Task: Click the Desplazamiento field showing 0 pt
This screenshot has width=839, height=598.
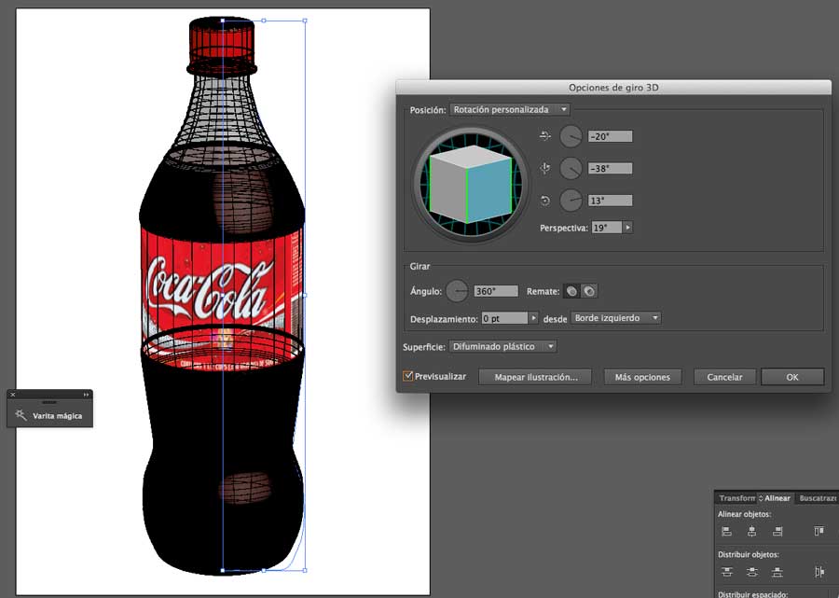Action: coord(504,318)
